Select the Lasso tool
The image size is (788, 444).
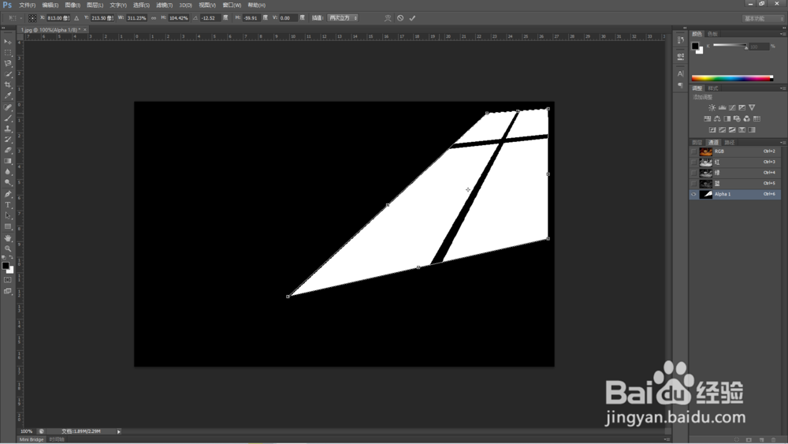pos(8,63)
